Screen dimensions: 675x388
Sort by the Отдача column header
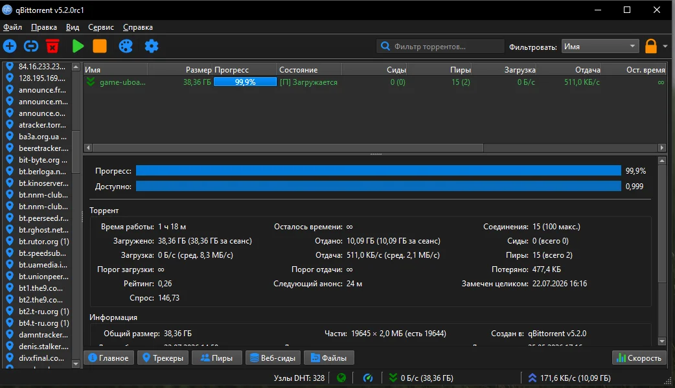tap(569, 69)
